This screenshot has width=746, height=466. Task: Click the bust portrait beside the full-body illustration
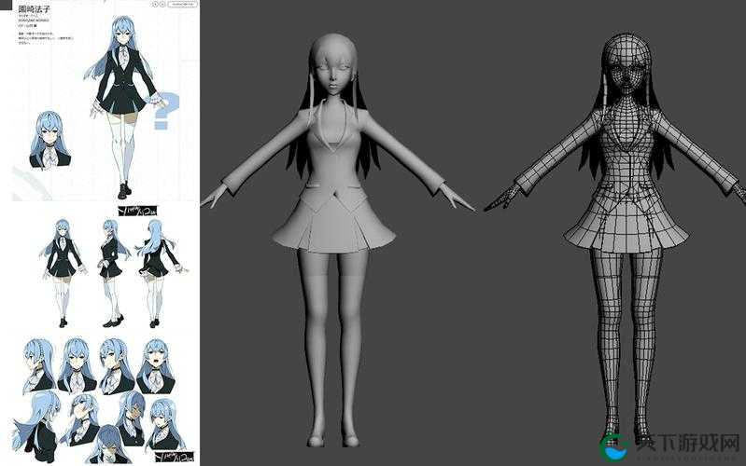pos(49,140)
